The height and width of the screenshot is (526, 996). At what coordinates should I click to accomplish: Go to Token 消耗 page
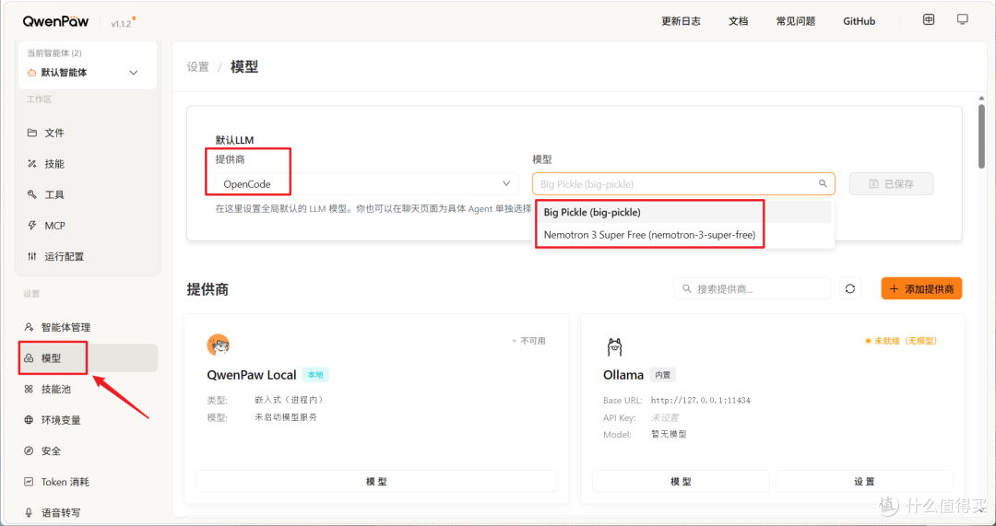(88, 482)
